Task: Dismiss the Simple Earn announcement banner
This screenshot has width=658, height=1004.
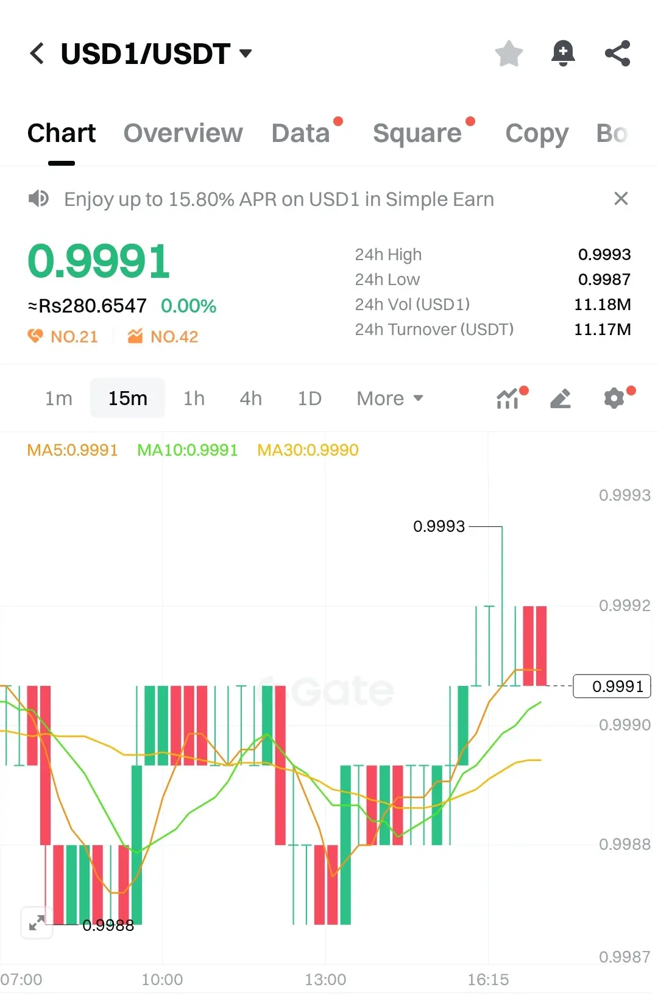Action: pos(621,199)
